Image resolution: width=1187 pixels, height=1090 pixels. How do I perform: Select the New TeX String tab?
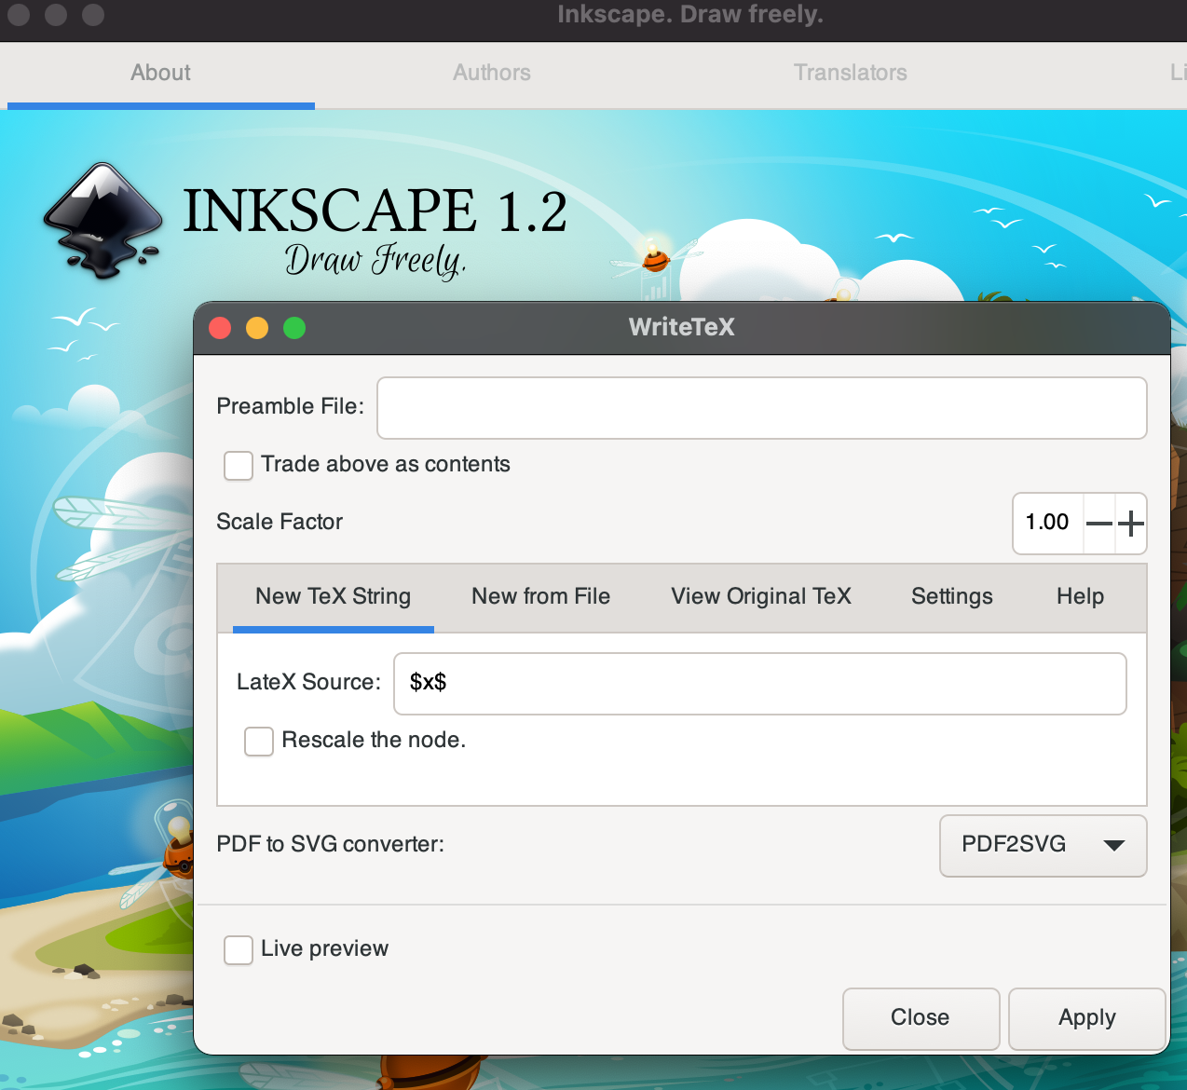(x=333, y=597)
